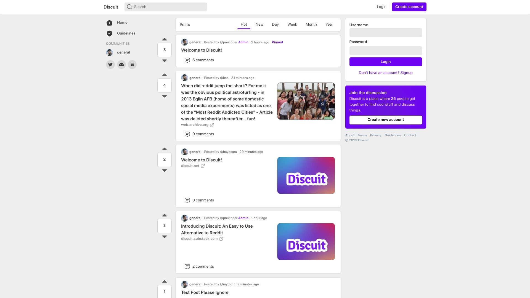Open the 5 comments icon on pinned post

coord(187,60)
